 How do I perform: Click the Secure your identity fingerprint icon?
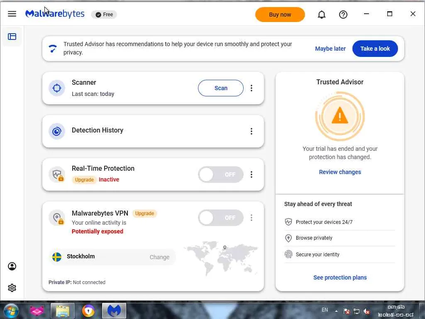(288, 254)
